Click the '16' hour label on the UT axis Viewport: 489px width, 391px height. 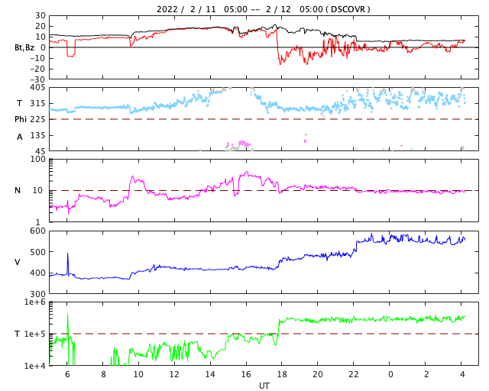(246, 374)
